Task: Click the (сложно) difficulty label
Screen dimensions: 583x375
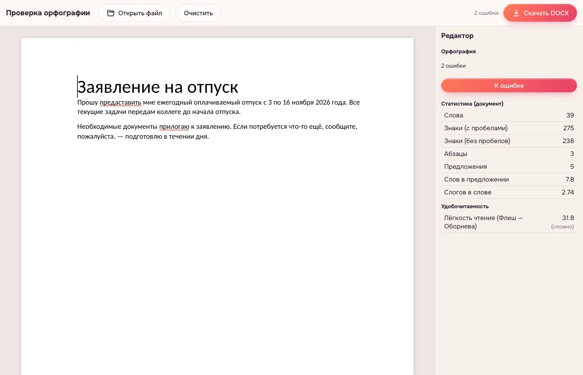Action: pyautogui.click(x=562, y=226)
